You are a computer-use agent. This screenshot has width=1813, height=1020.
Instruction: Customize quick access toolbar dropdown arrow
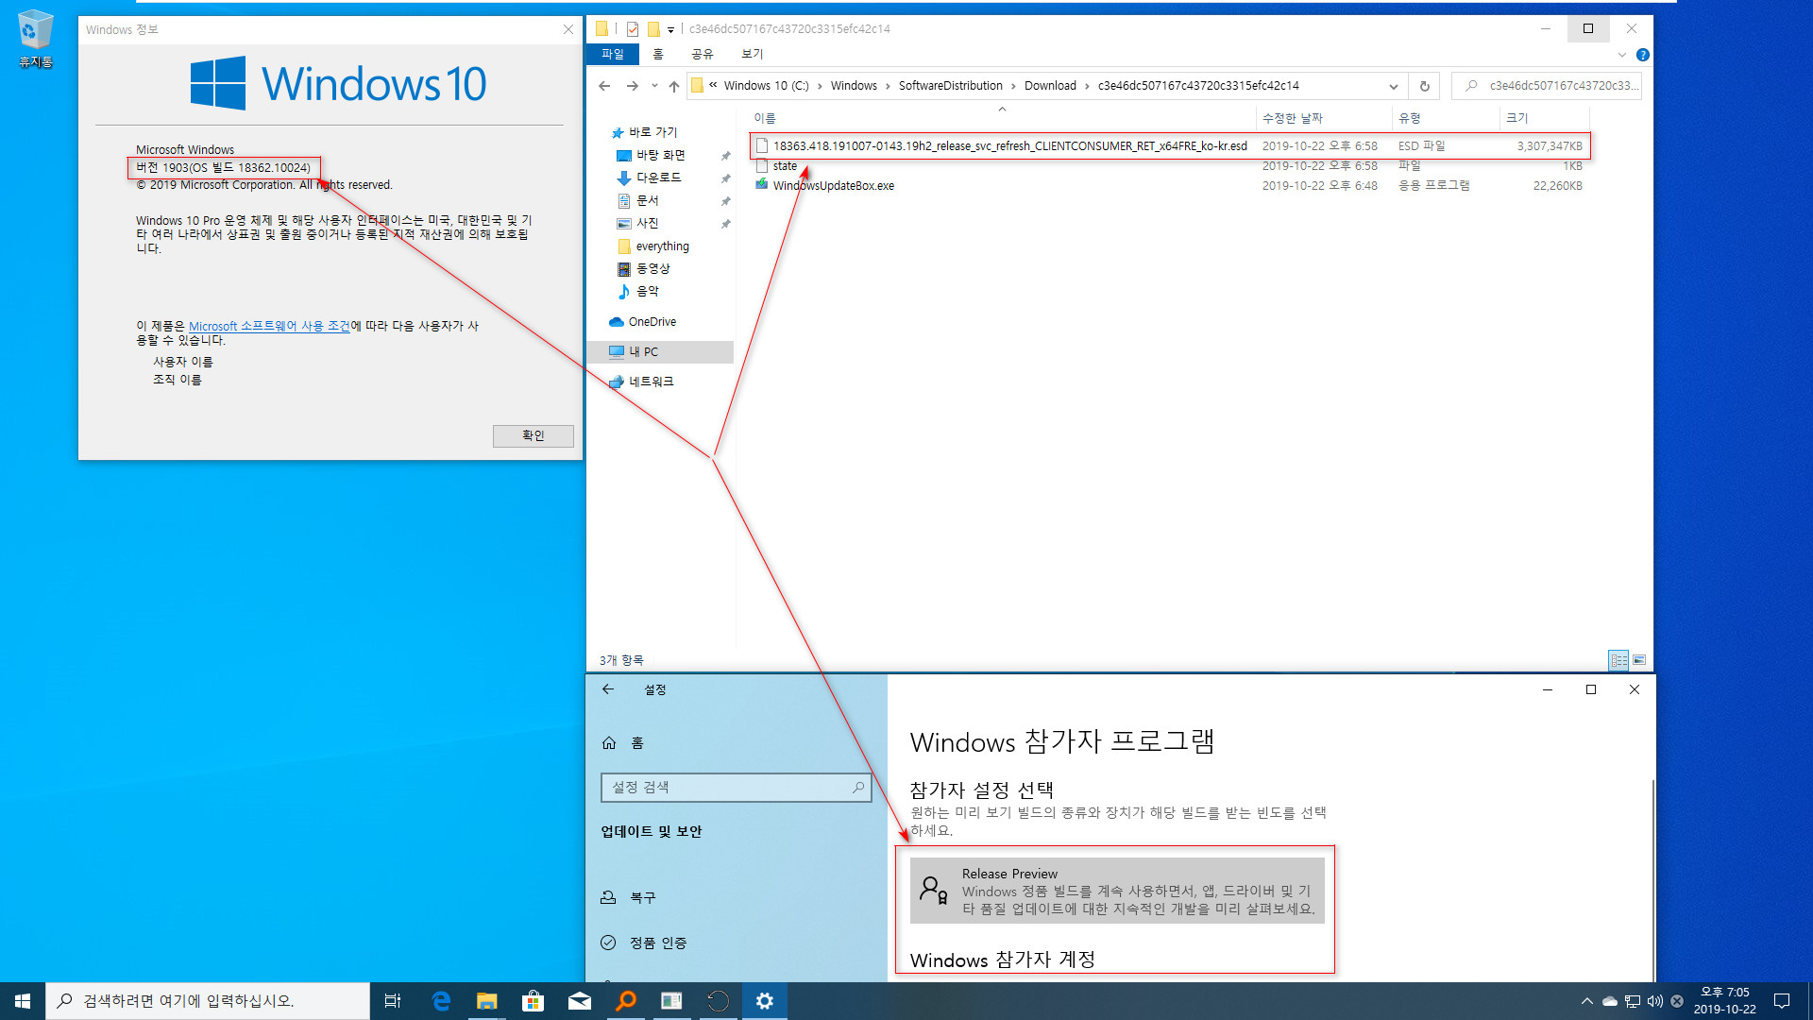[x=670, y=30]
